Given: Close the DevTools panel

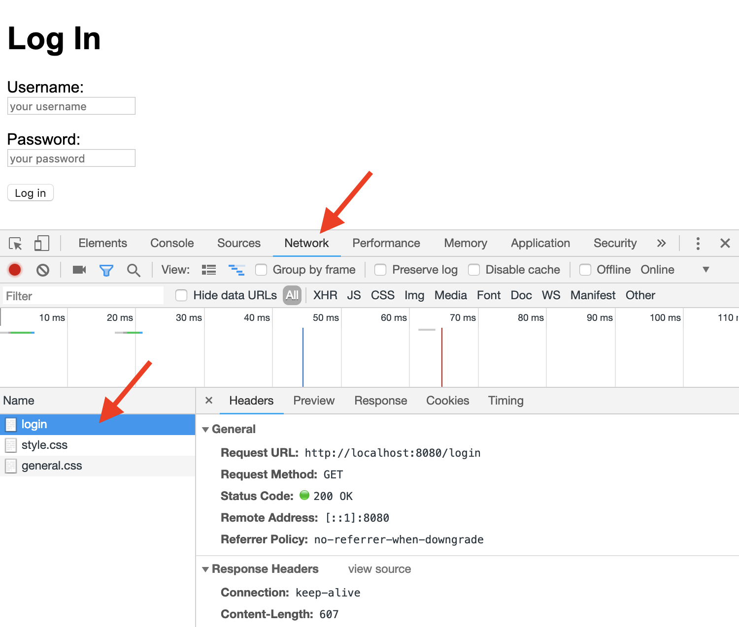Looking at the screenshot, I should point(725,243).
